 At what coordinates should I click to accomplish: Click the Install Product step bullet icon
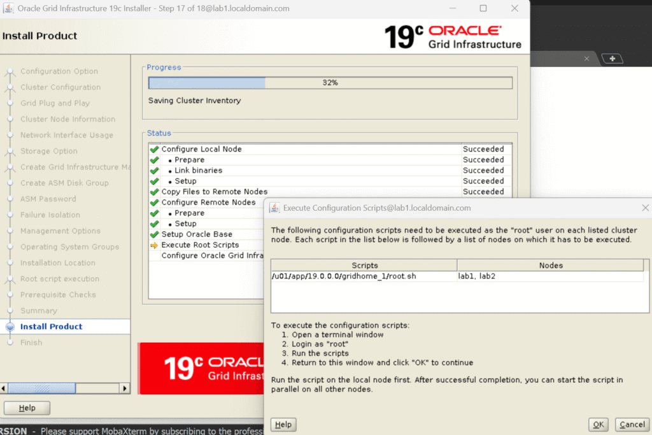pyautogui.click(x=10, y=327)
